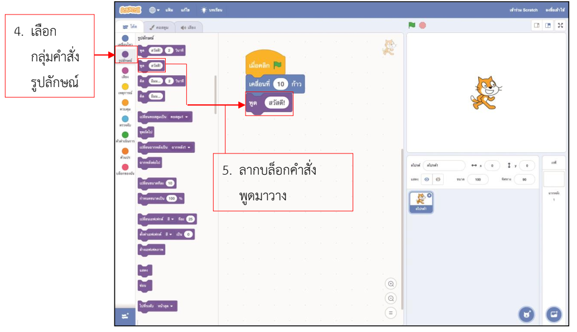Image resolution: width=577 pixels, height=332 pixels.
Task: Zoom in on the code workspace
Action: 391,284
